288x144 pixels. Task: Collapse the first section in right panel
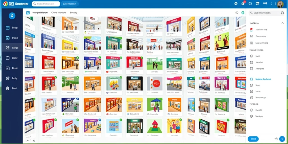coord(282,23)
